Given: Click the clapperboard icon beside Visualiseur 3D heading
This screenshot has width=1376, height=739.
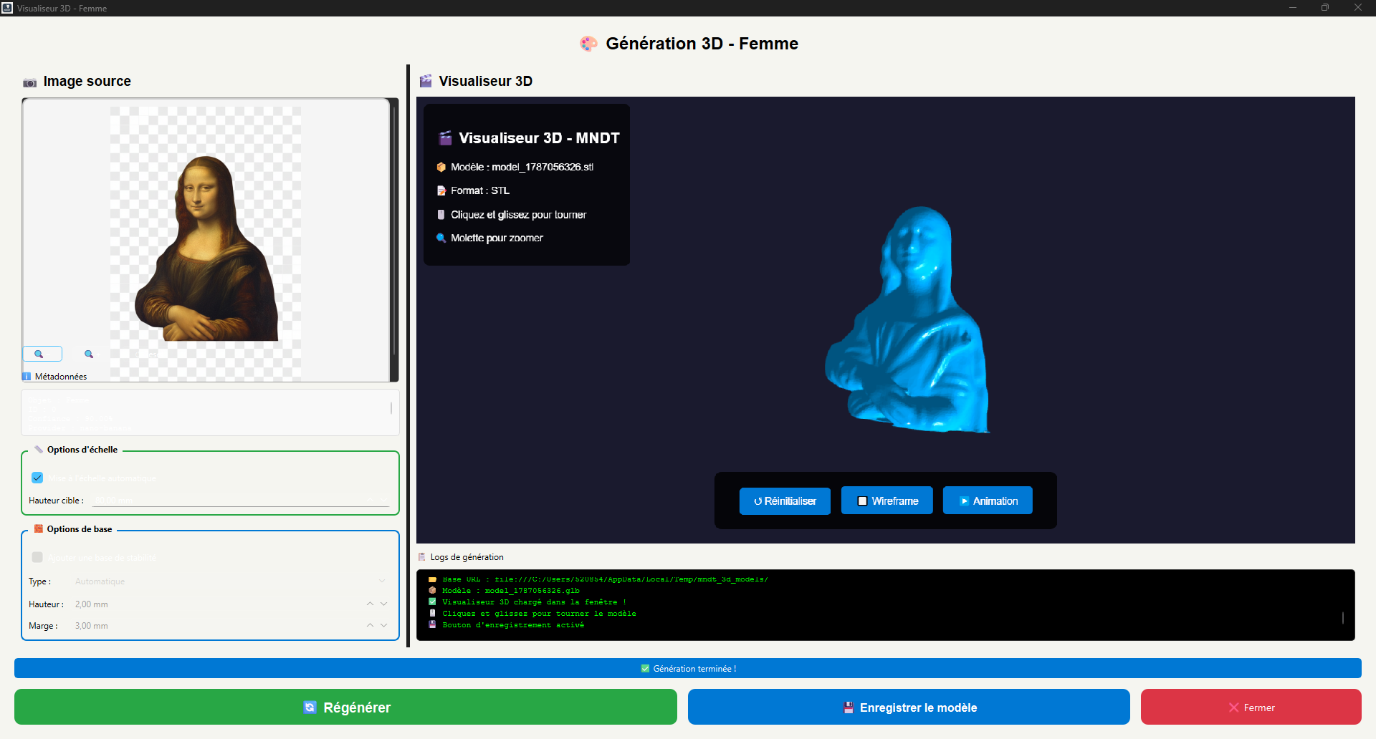Looking at the screenshot, I should [426, 81].
